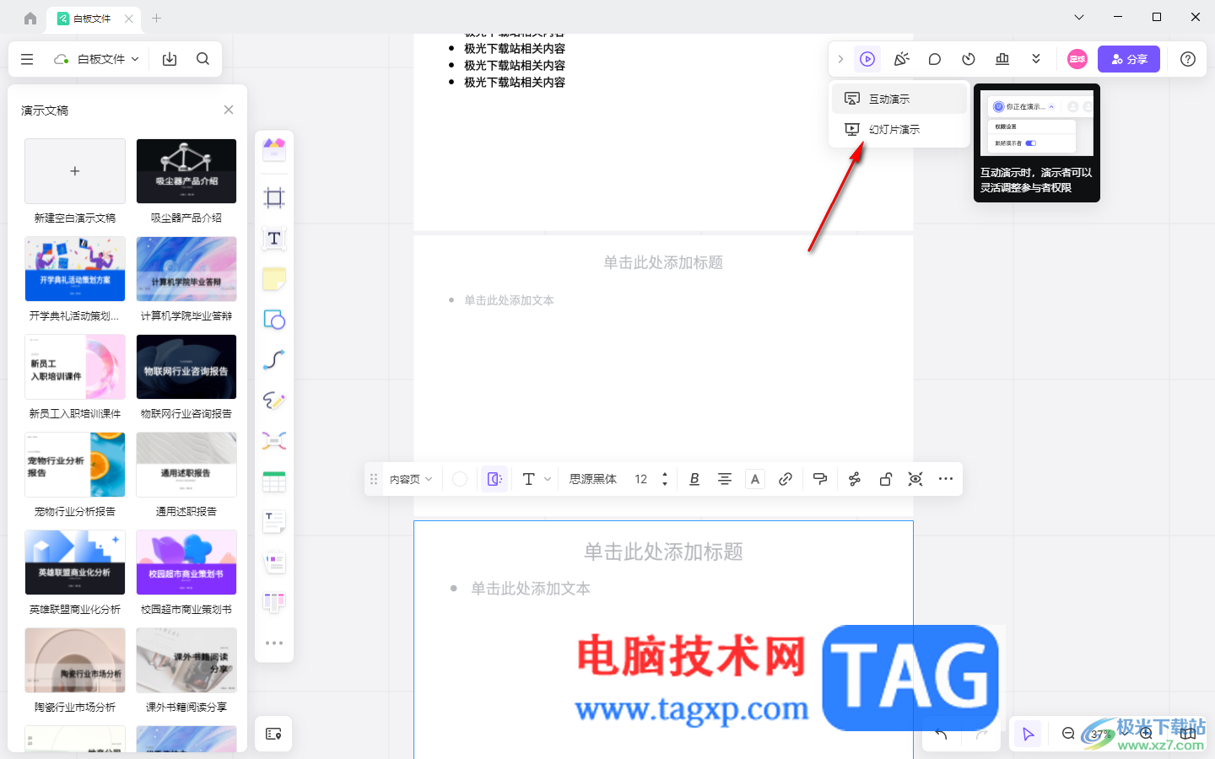This screenshot has width=1215, height=759.
Task: Select the connector line tool
Action: (274, 360)
